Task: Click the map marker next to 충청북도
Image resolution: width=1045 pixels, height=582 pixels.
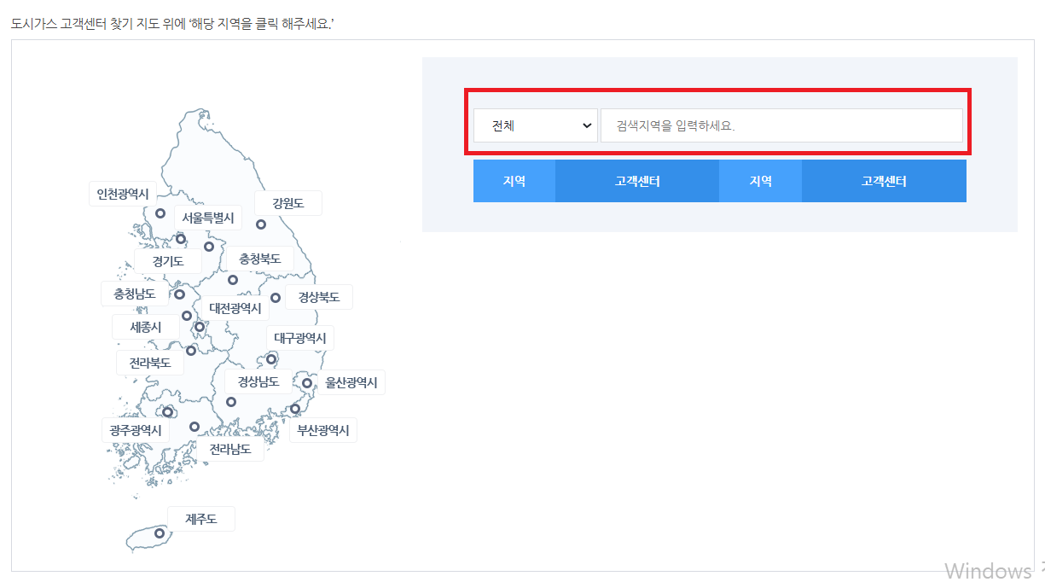Action: [232, 279]
